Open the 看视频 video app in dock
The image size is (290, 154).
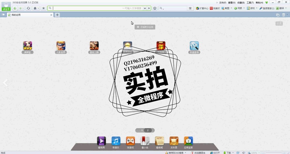(101, 141)
